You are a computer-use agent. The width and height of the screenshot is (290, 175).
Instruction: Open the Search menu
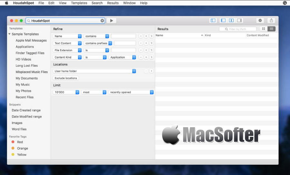coord(97,3)
